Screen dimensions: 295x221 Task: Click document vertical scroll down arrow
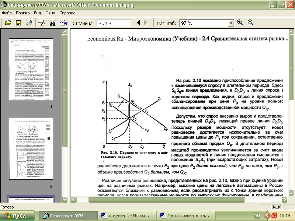[291, 193]
